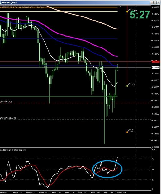Viewport: 161px width, 194px height.
Task: Click the 7 Aug 13:00 time label
Action: (69, 192)
